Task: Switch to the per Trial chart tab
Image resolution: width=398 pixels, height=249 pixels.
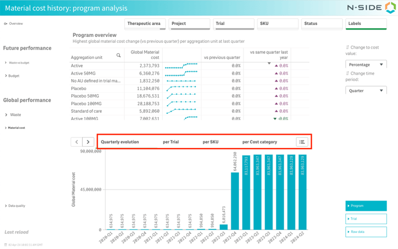Action: coord(171,142)
